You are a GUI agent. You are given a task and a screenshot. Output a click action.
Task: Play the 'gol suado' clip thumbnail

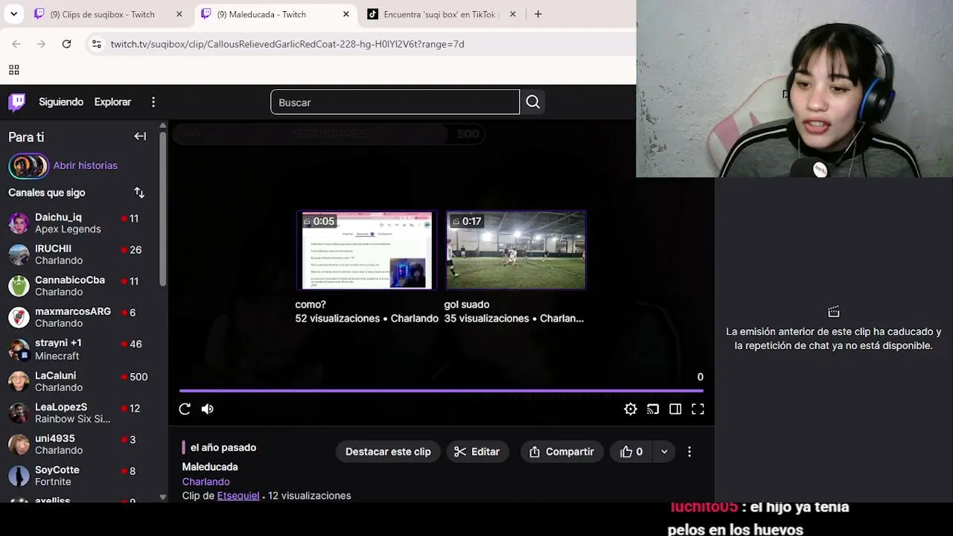coord(516,250)
